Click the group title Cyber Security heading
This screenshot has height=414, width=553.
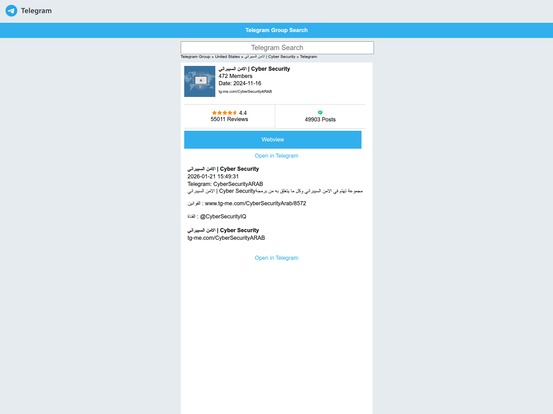tap(254, 69)
